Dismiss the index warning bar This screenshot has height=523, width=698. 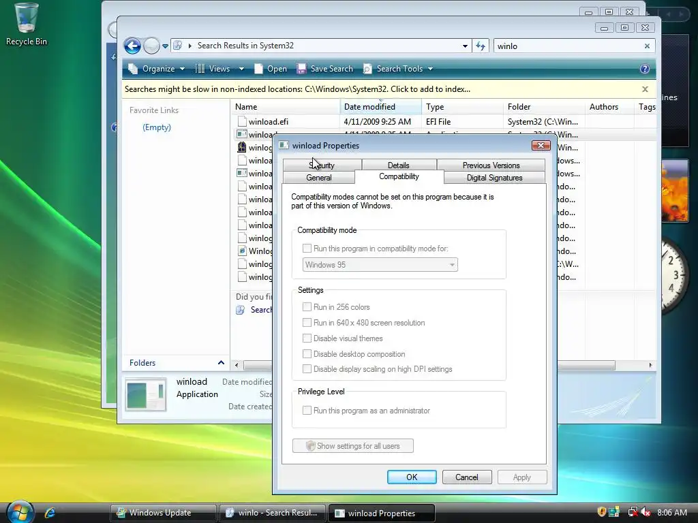coord(645,89)
